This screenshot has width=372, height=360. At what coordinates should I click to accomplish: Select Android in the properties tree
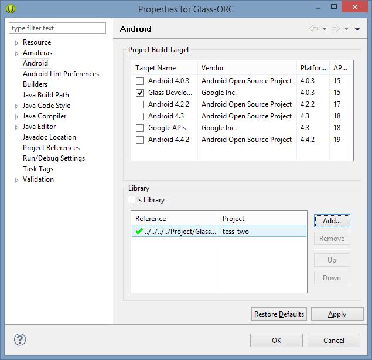[x=35, y=63]
